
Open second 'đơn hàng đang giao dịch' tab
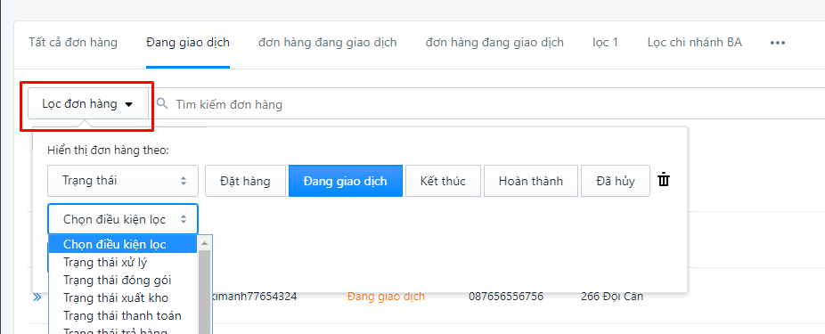coord(494,43)
